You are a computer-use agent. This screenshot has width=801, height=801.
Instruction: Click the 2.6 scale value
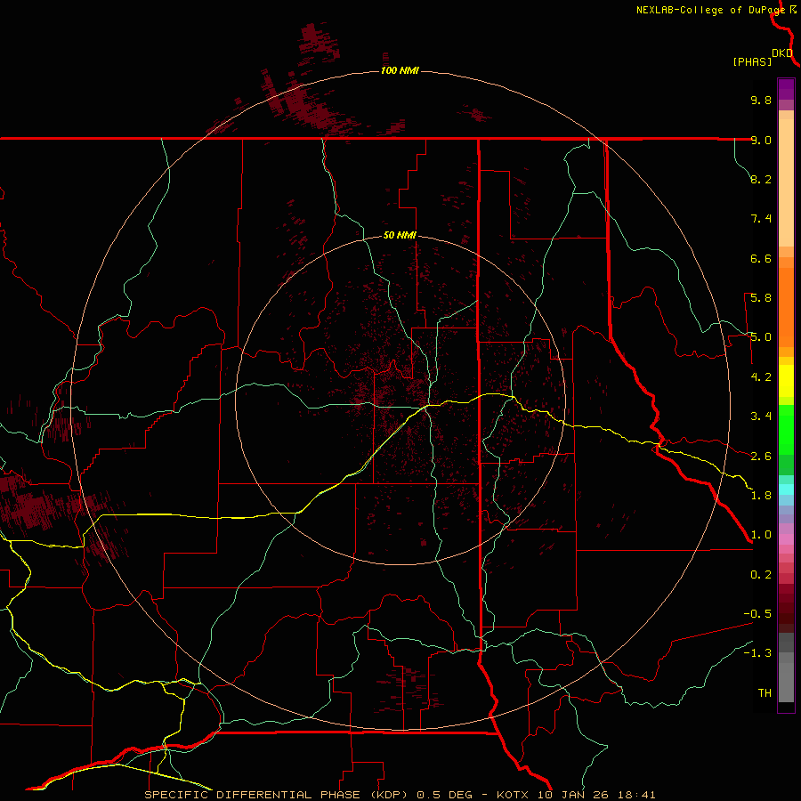click(761, 457)
